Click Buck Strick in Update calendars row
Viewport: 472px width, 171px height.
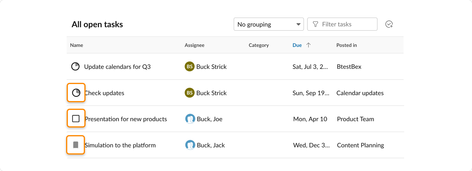coord(212,67)
